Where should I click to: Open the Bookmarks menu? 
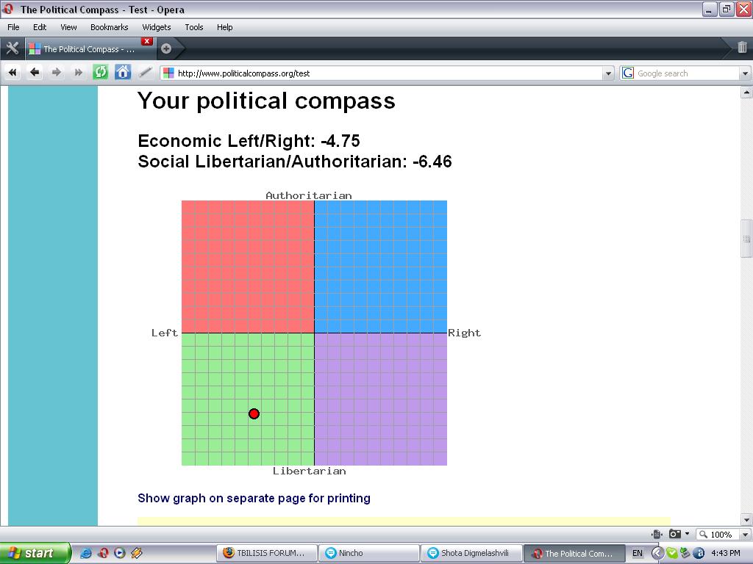[109, 27]
